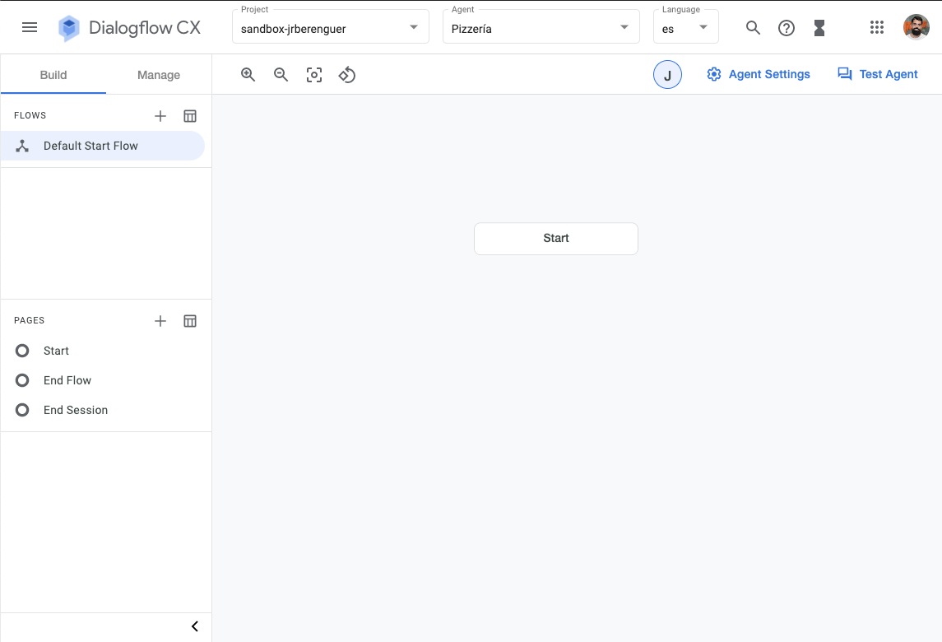The width and height of the screenshot is (942, 642).
Task: Select the Start node on the canvas
Action: [555, 238]
